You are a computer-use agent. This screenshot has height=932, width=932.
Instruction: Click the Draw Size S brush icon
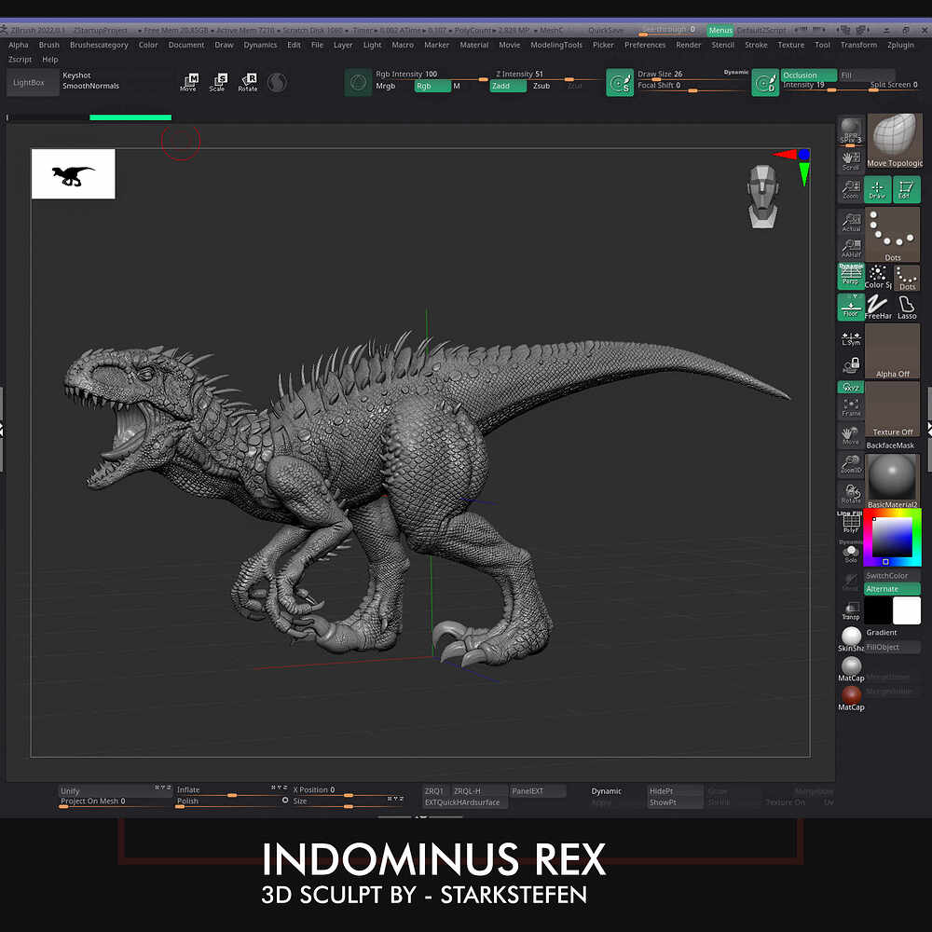click(620, 83)
